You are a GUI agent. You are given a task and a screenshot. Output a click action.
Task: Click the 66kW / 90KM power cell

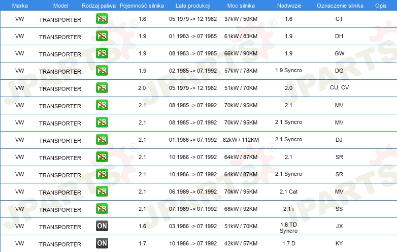241,53
